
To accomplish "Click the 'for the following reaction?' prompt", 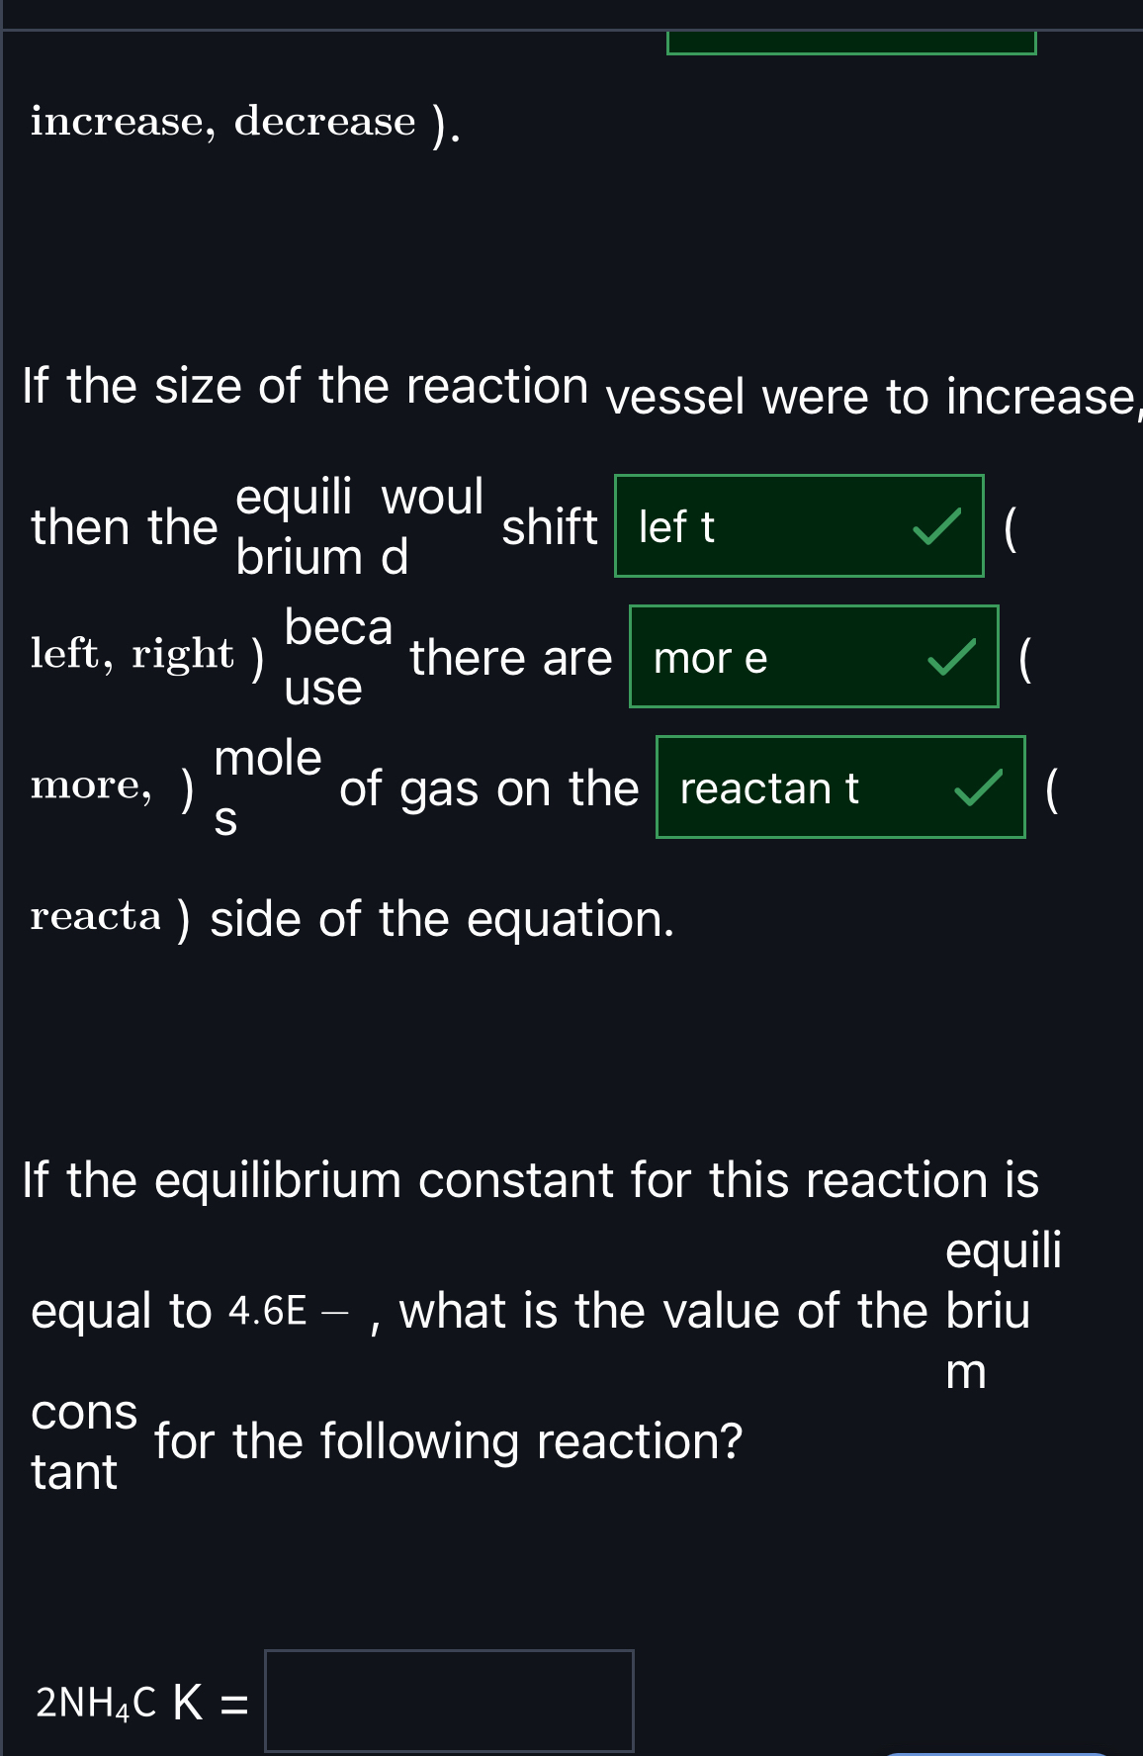I will point(447,1440).
